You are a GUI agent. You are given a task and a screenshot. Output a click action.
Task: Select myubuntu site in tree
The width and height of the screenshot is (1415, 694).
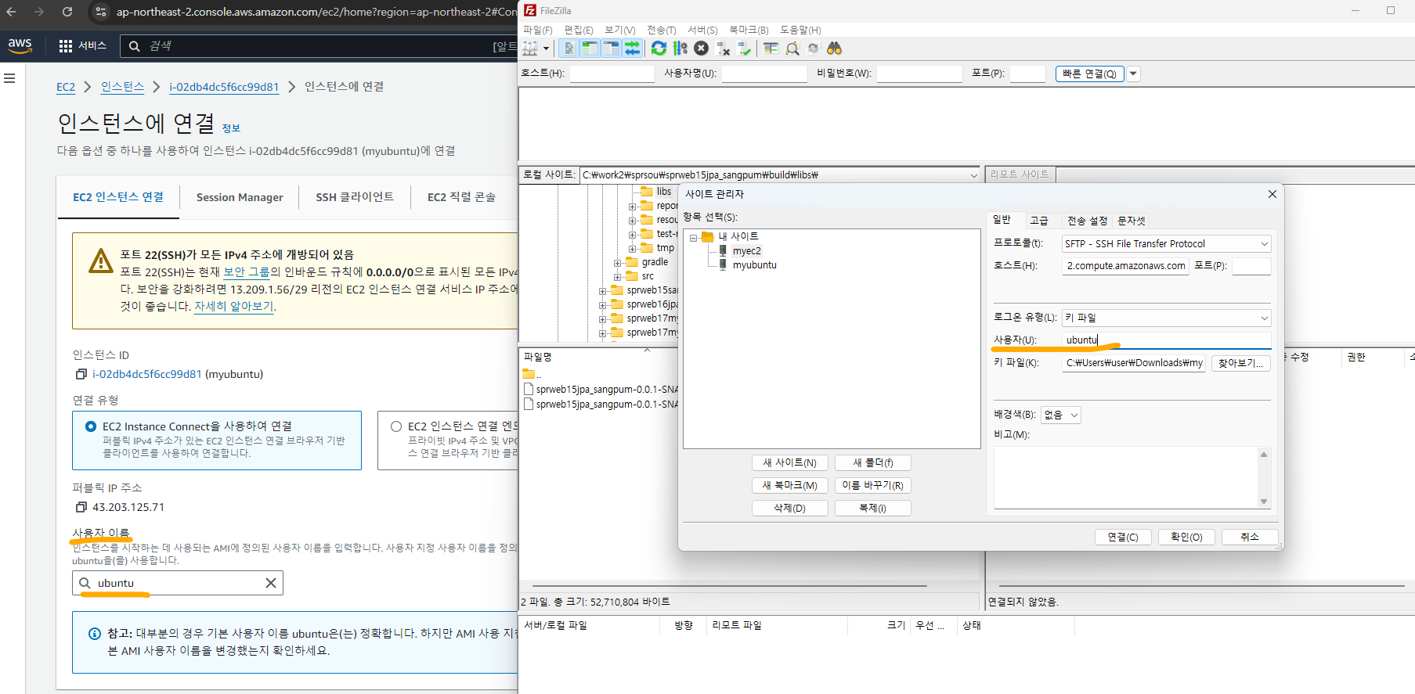pos(755,265)
